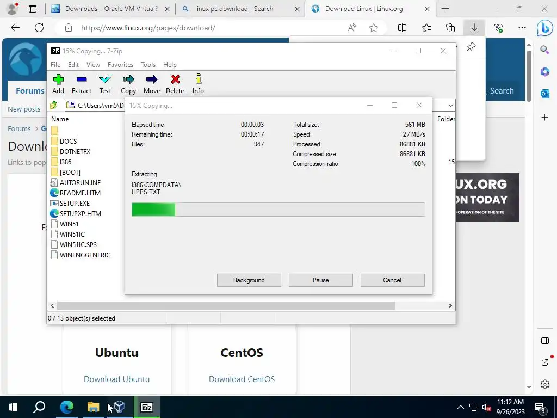Viewport: 557px width, 418px height.
Task: Open Microsoft 365 sidebar icon
Action: 544,72
